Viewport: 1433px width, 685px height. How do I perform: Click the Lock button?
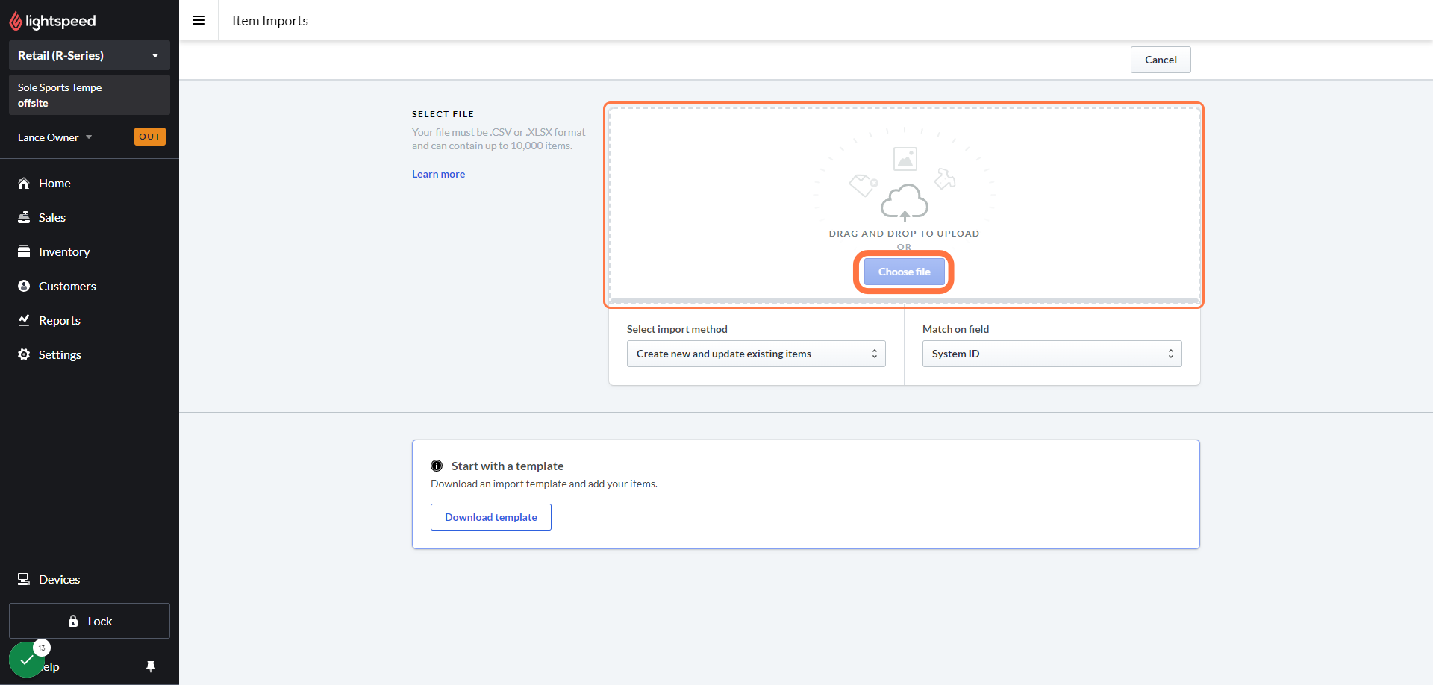pyautogui.click(x=90, y=621)
